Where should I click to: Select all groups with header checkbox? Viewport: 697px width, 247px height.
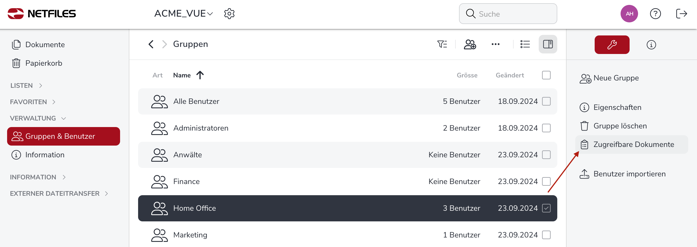pos(546,75)
